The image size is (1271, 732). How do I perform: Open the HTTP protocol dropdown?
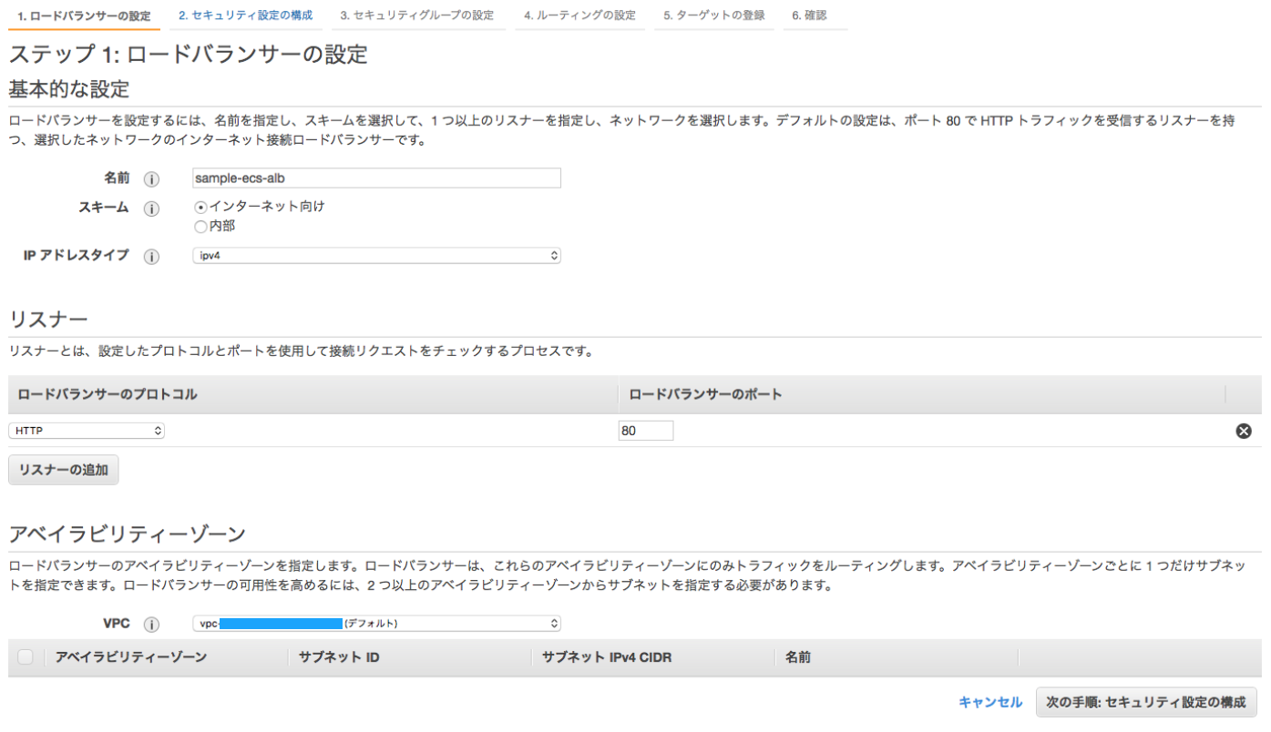pyautogui.click(x=87, y=431)
